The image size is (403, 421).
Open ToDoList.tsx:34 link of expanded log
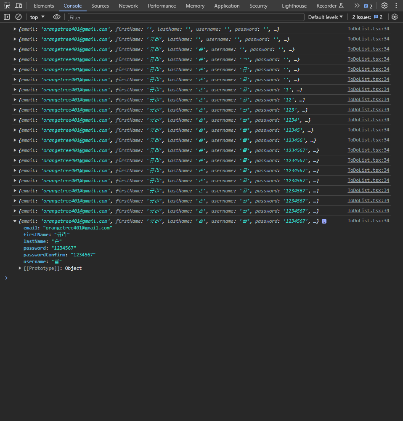(x=369, y=221)
